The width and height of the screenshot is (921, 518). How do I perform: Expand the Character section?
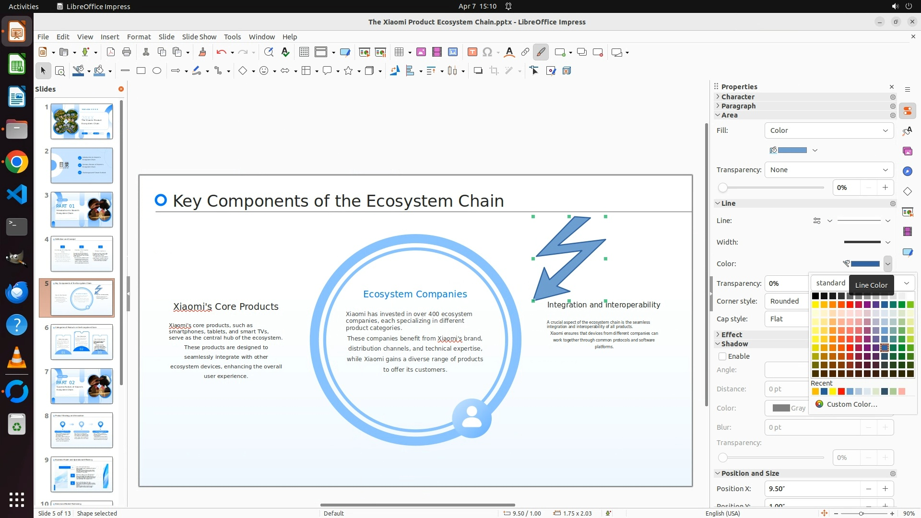point(738,97)
